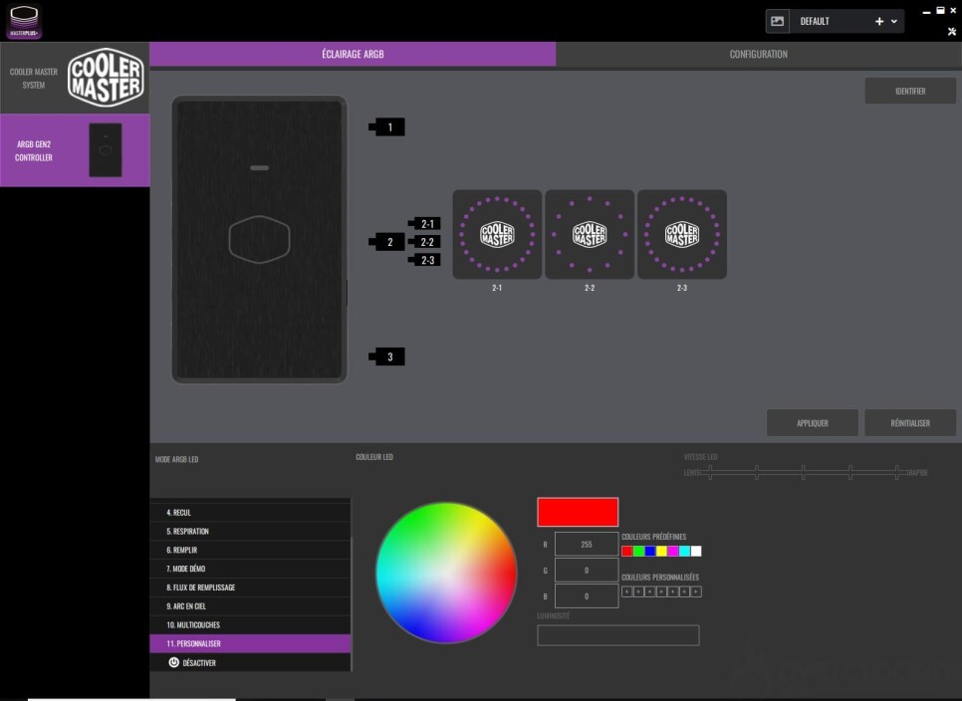Choose the 2-2 fan device tile
The width and height of the screenshot is (962, 701).
[590, 234]
